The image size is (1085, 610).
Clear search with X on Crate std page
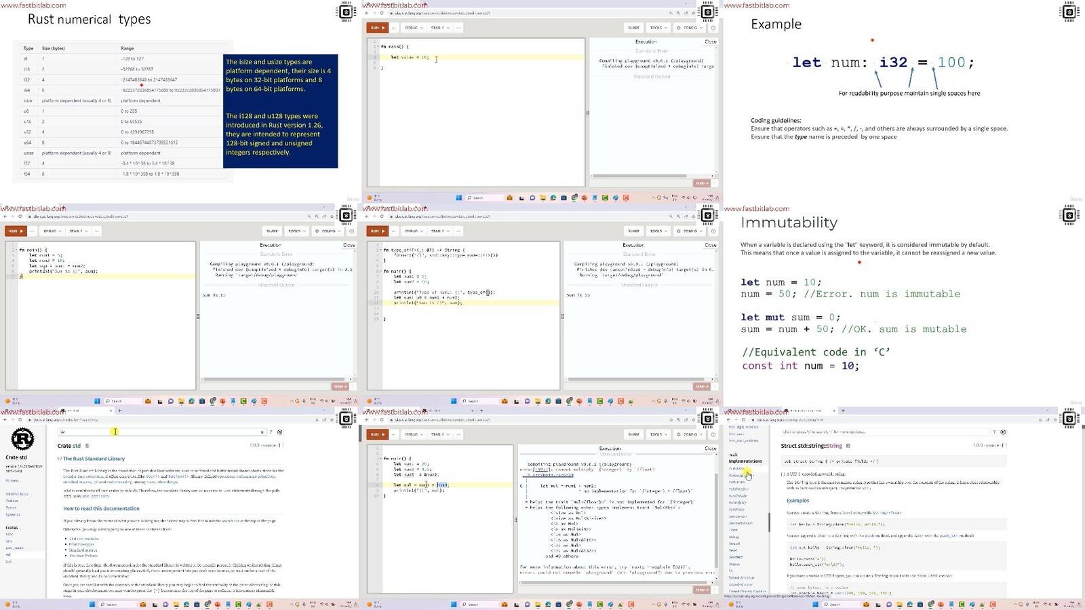tap(262, 432)
